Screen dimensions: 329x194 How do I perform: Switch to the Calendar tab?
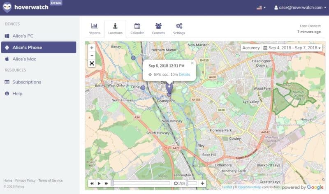[137, 29]
